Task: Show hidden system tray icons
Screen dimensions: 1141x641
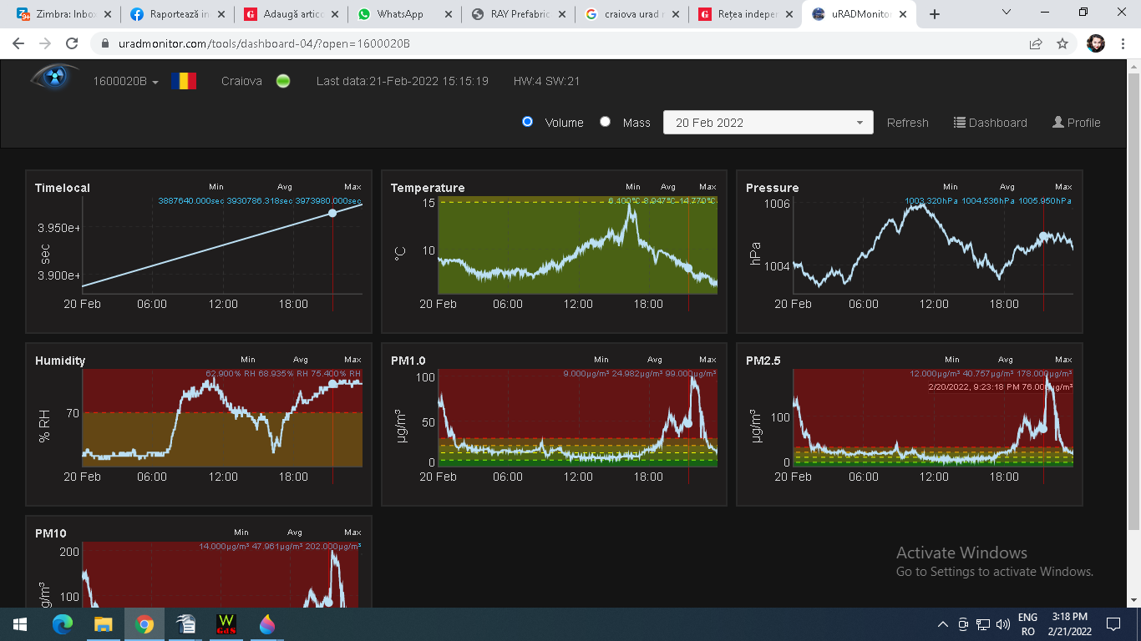Action: 943,624
